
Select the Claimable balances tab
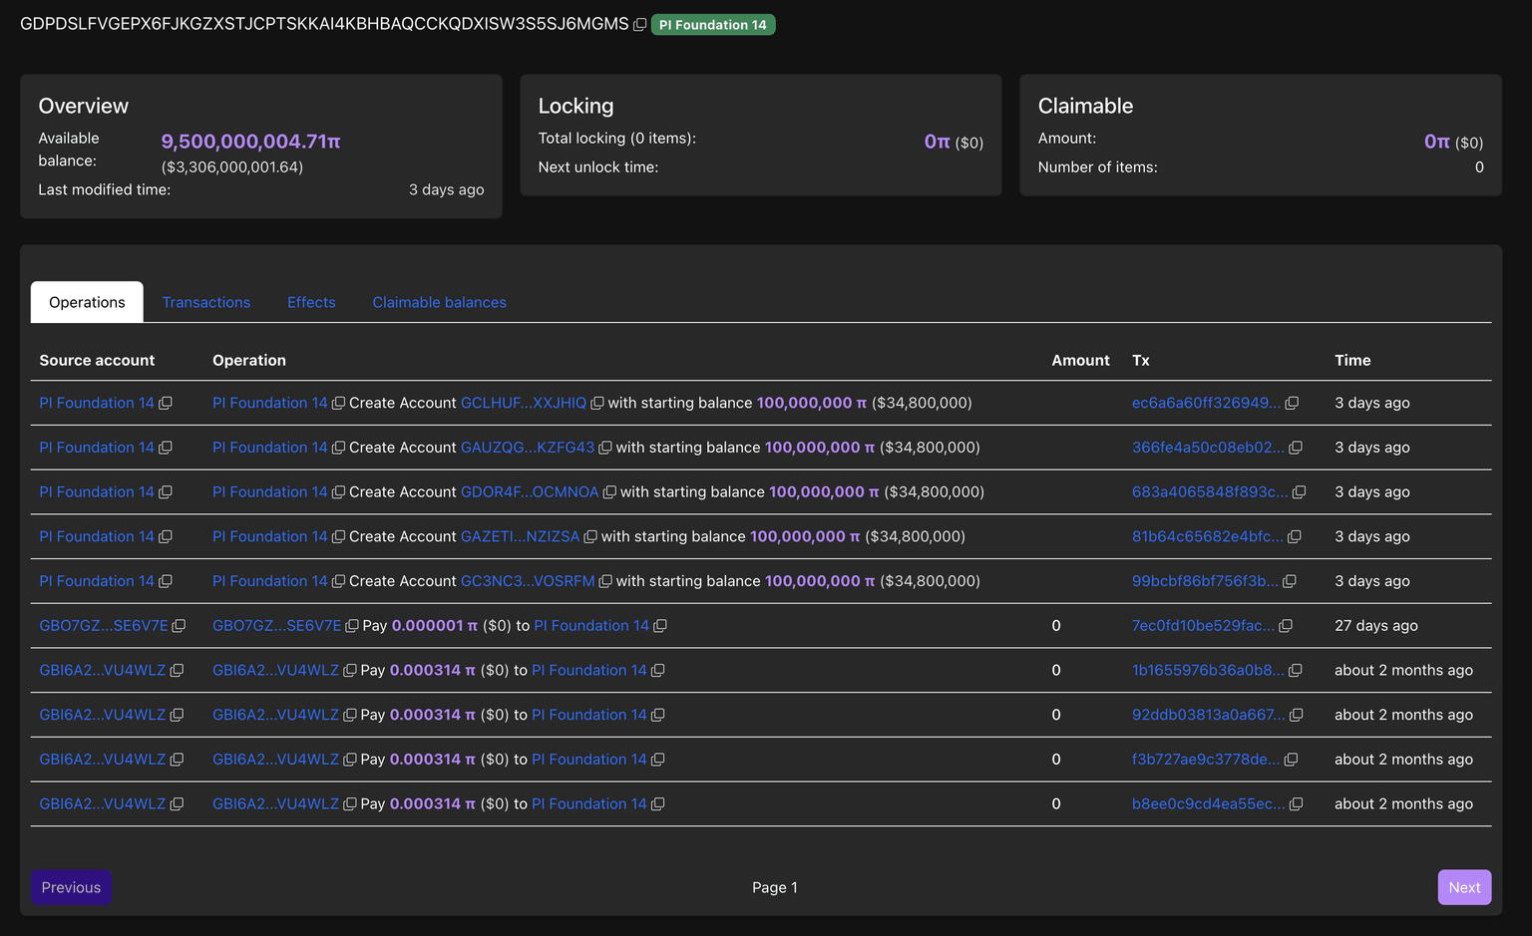click(439, 302)
